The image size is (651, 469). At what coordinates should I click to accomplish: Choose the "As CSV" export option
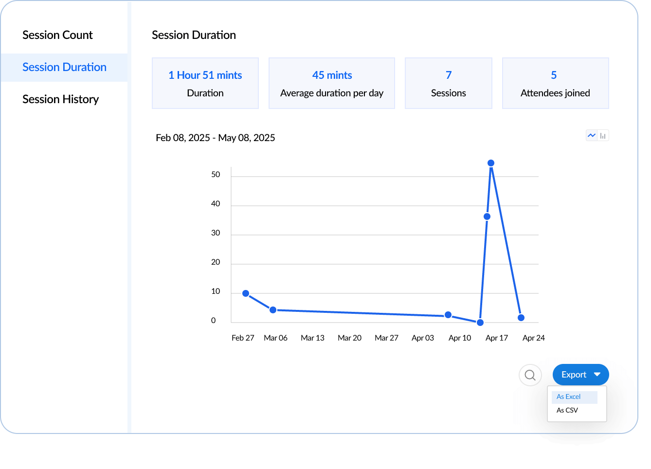click(x=566, y=410)
